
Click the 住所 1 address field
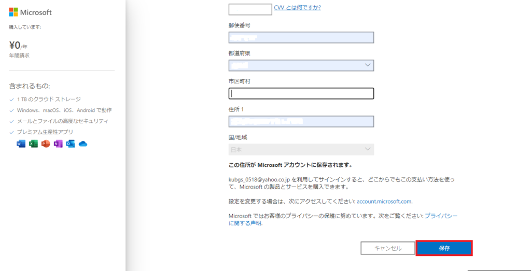click(301, 121)
